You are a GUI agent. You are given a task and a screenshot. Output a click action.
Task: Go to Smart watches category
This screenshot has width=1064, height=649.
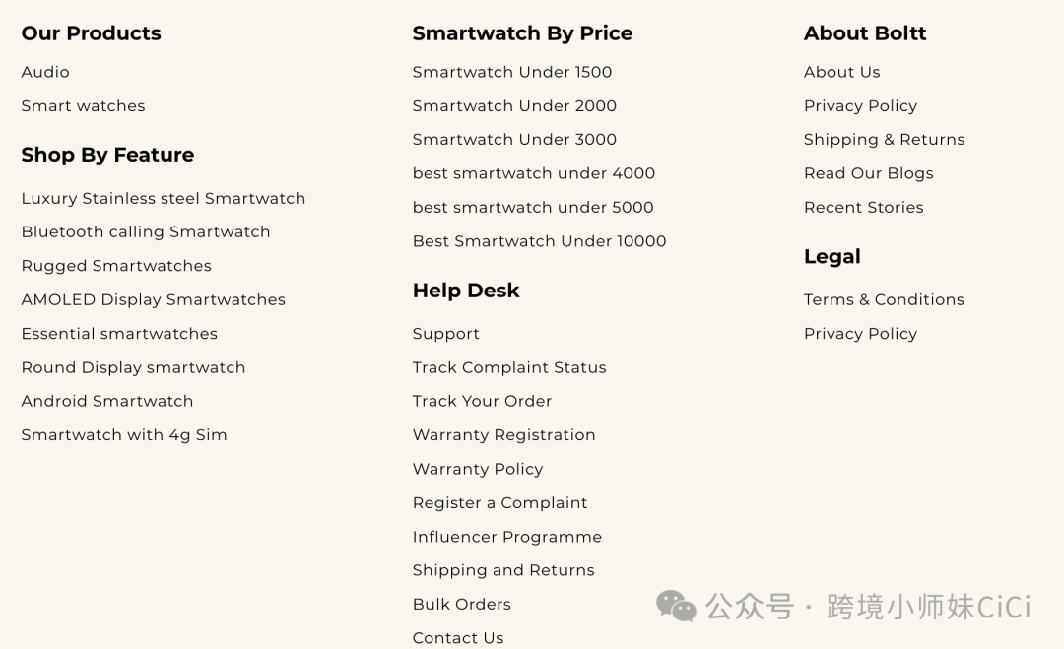[83, 105]
